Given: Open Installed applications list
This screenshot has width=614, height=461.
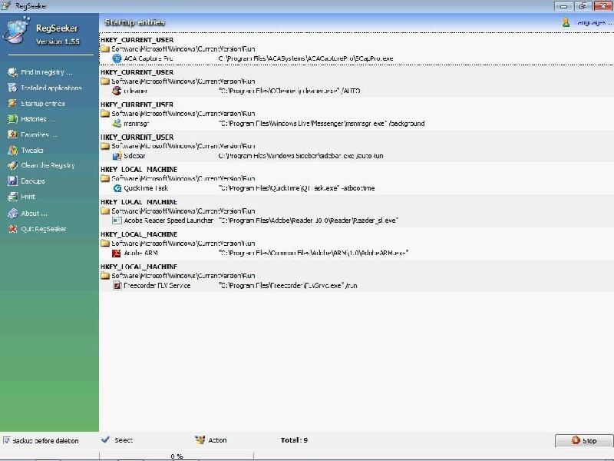Looking at the screenshot, I should pyautogui.click(x=51, y=88).
